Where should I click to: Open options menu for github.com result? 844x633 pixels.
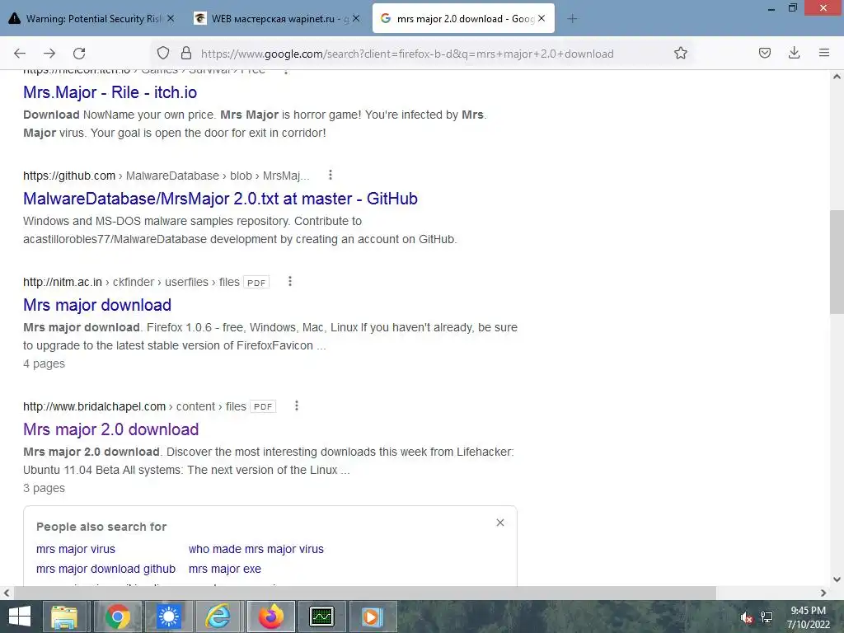(331, 175)
